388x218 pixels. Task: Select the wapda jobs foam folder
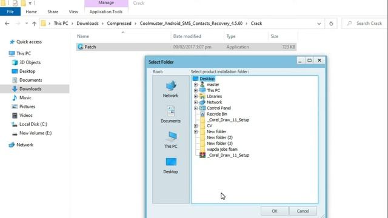222,150
